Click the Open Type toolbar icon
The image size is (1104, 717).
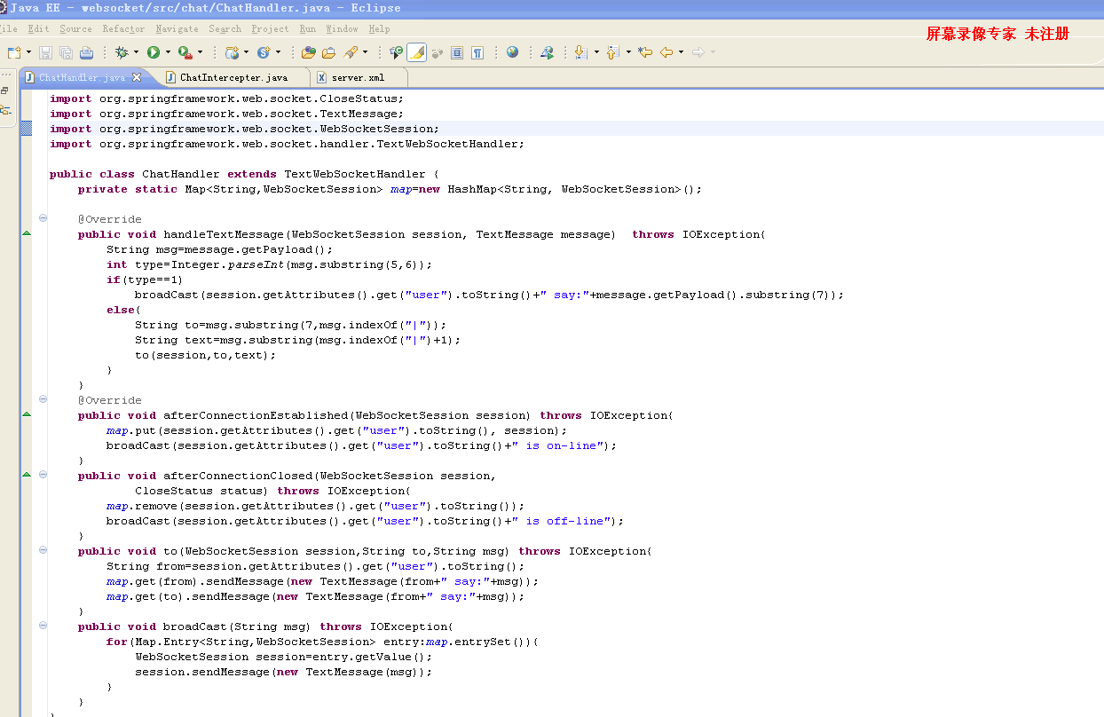point(308,52)
